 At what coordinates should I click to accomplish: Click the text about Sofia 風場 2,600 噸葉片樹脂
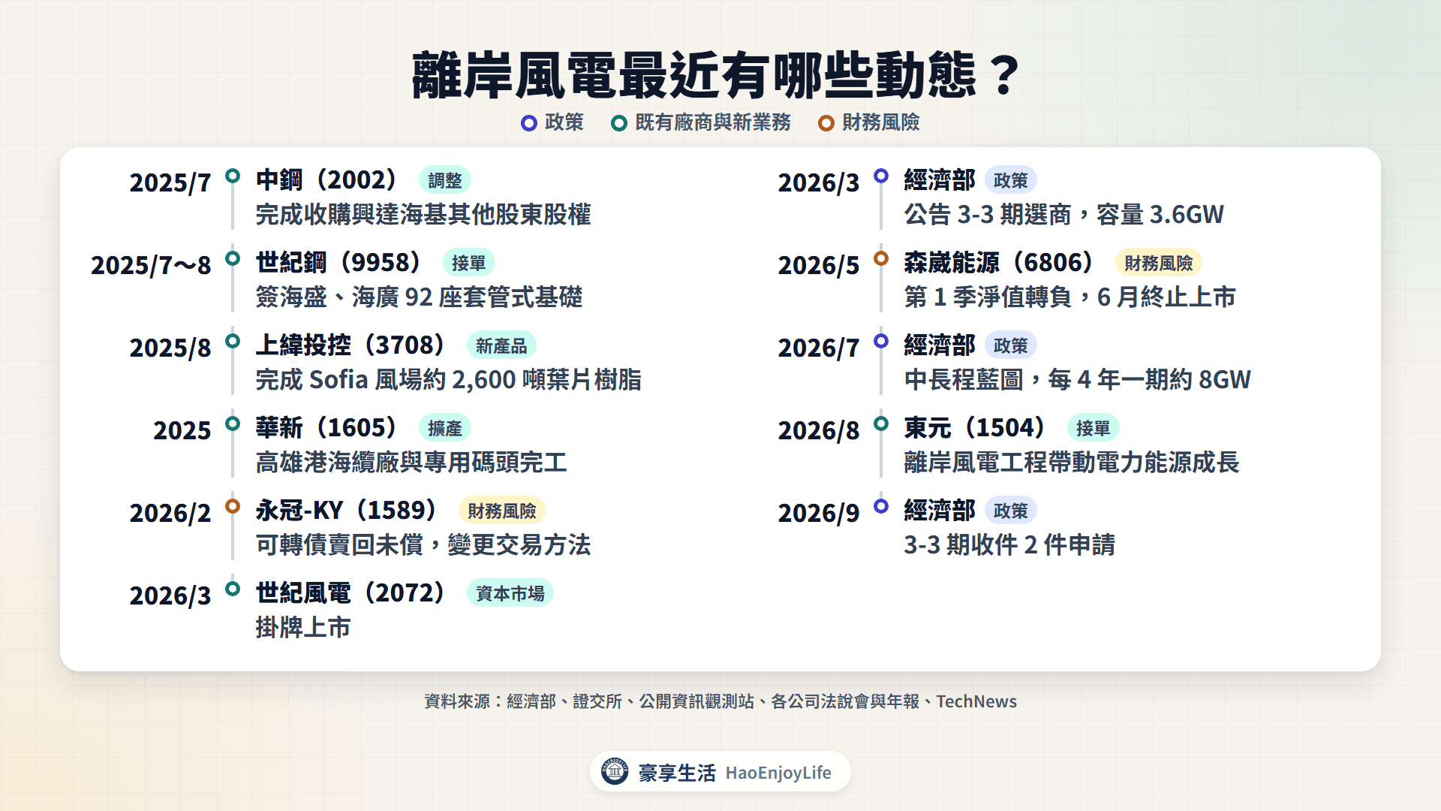tap(448, 380)
